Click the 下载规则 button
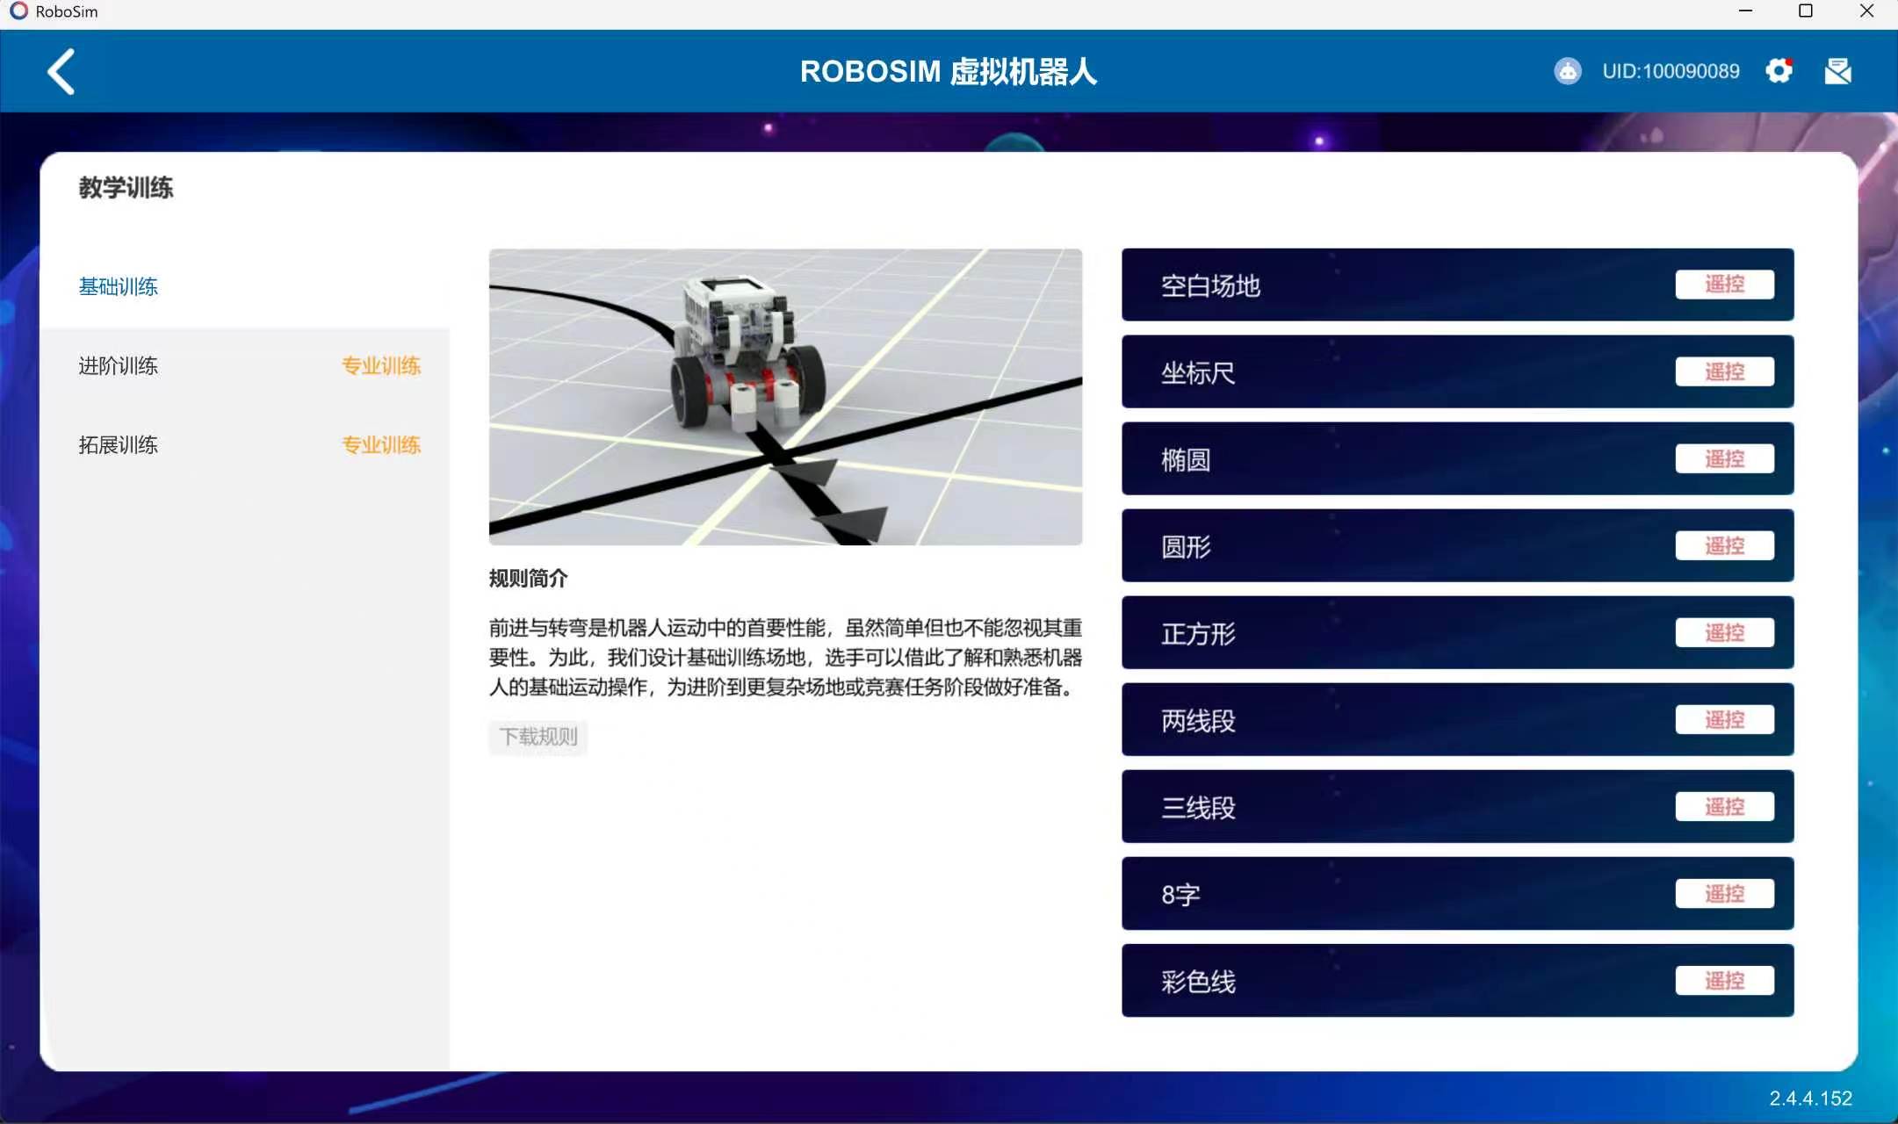This screenshot has height=1124, width=1898. click(538, 737)
